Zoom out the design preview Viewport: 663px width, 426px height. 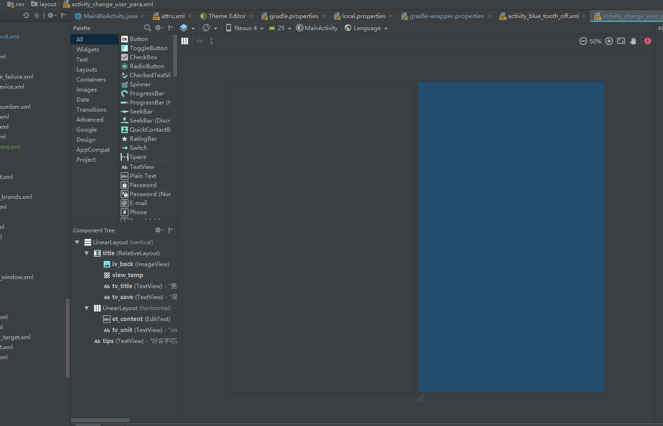pos(583,41)
